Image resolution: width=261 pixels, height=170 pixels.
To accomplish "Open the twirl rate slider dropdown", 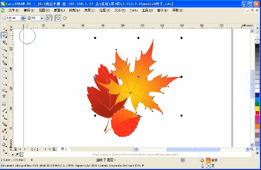I will [x=42, y=18].
